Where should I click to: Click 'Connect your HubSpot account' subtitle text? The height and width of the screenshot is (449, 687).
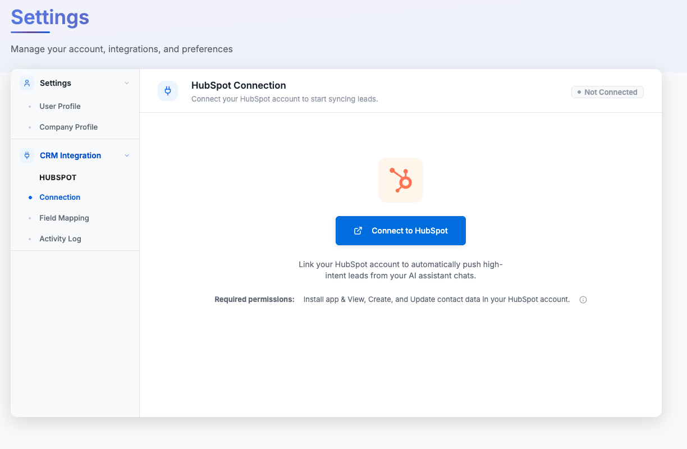(285, 99)
